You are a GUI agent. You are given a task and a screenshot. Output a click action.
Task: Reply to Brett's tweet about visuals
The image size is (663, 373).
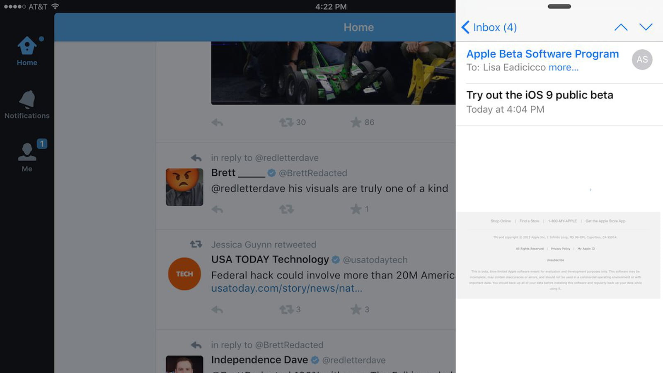pyautogui.click(x=218, y=209)
